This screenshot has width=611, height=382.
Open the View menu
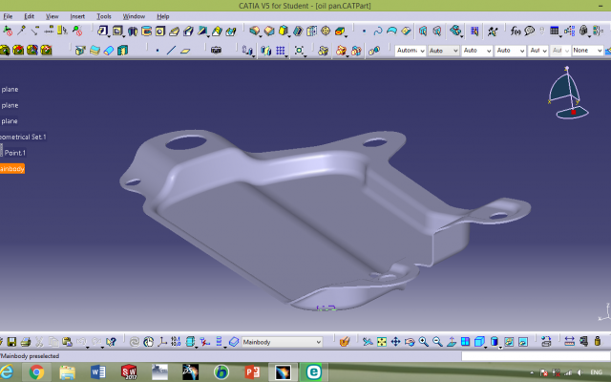tap(52, 16)
